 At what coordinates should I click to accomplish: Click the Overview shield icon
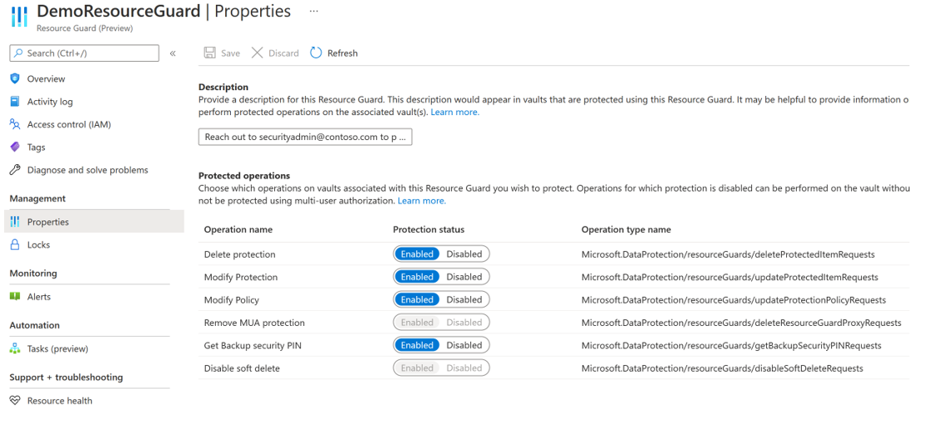14,78
